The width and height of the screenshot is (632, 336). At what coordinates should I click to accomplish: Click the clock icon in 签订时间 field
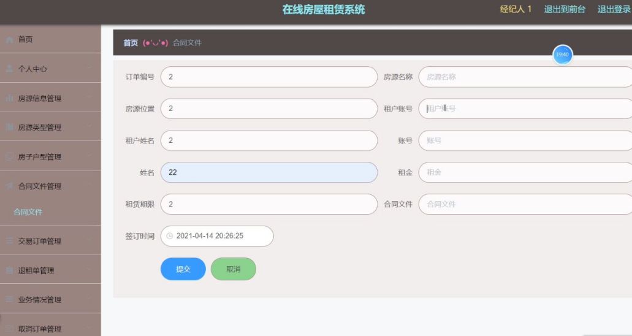point(170,236)
